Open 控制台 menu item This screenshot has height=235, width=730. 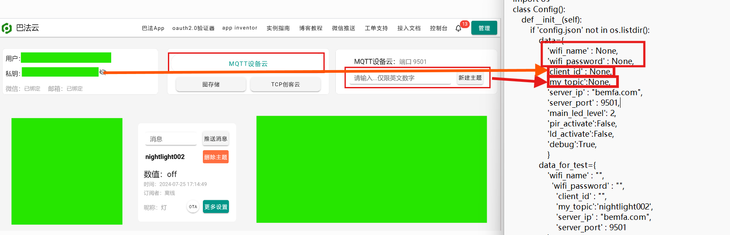[x=439, y=28]
